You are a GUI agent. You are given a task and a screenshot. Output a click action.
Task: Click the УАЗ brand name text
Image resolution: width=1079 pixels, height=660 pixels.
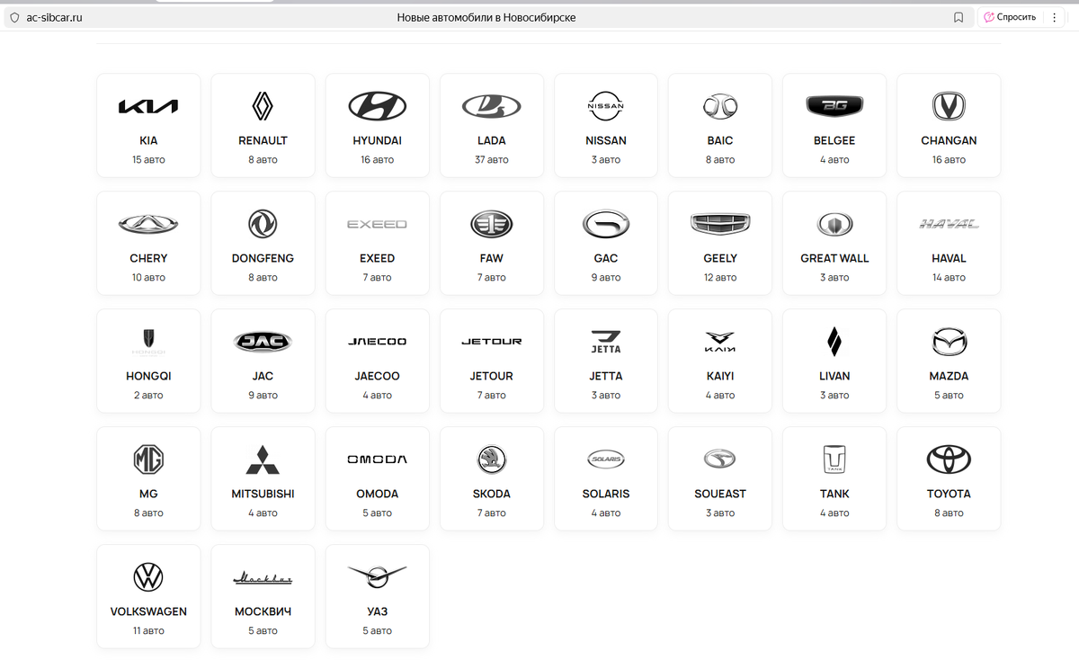tap(377, 611)
